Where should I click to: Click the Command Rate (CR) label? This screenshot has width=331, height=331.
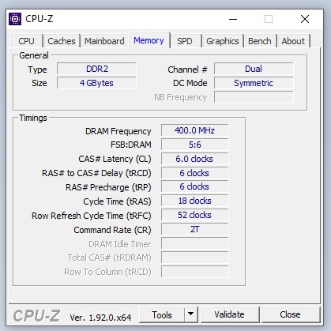(x=112, y=230)
